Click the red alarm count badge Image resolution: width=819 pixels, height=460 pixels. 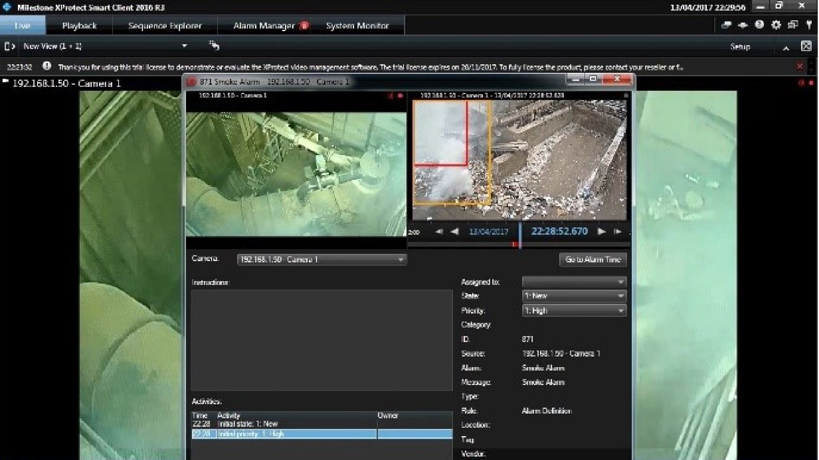coord(304,26)
